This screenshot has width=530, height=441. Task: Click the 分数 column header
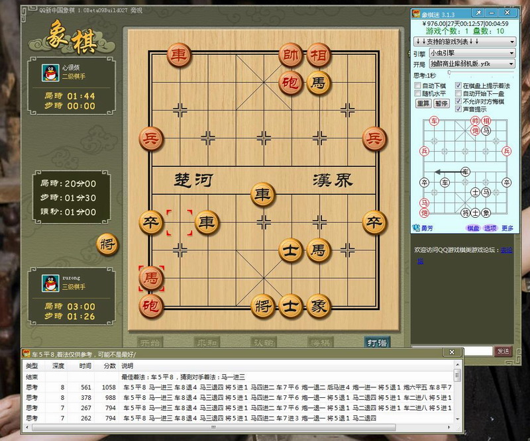click(109, 366)
